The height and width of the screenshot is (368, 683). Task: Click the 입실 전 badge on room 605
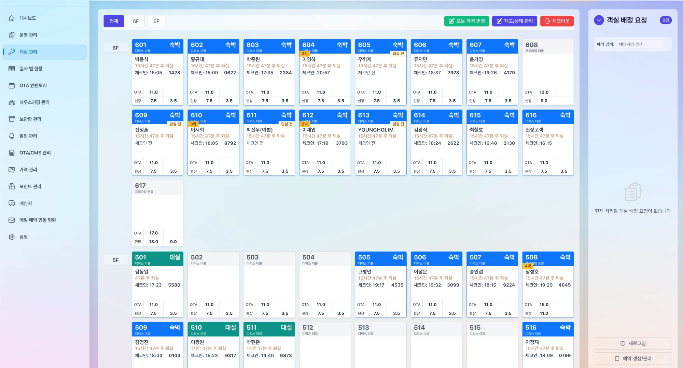coord(398,54)
